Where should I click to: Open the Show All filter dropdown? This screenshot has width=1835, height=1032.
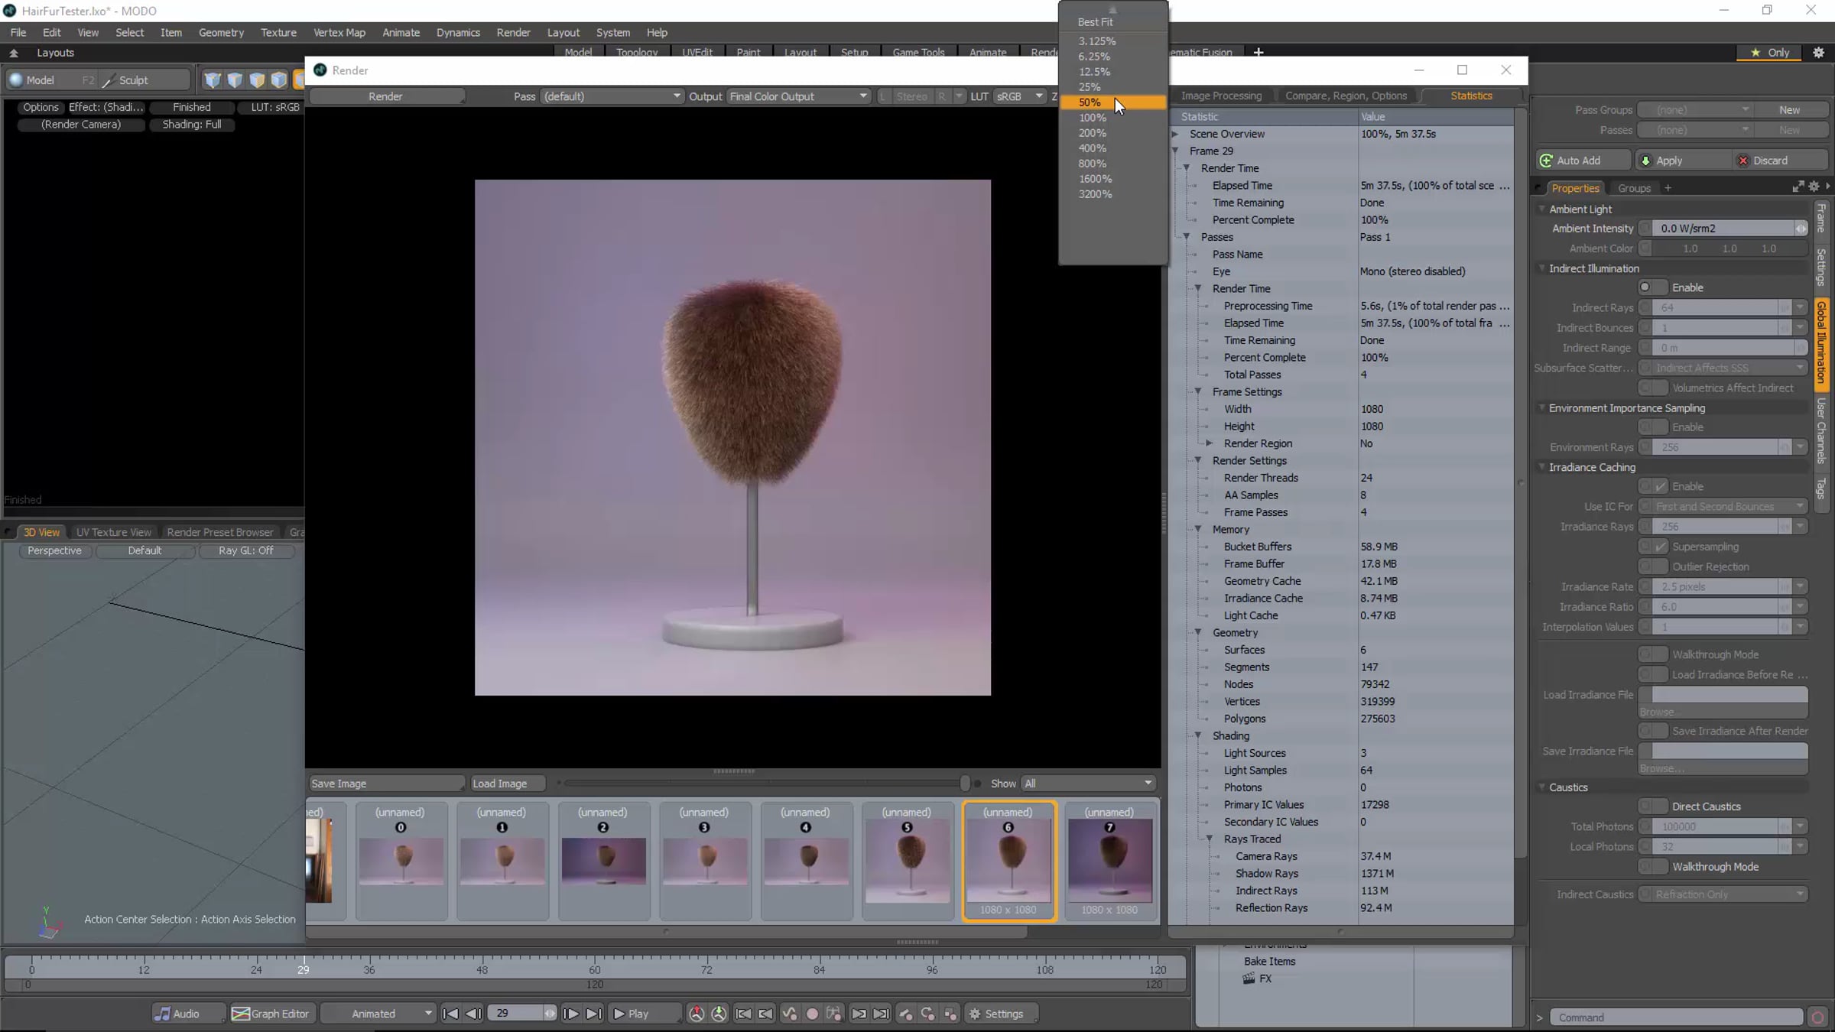tap(1088, 784)
